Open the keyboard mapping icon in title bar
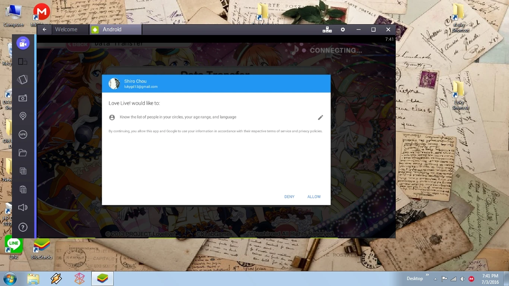Viewport: 509px width, 286px height. pos(327,30)
